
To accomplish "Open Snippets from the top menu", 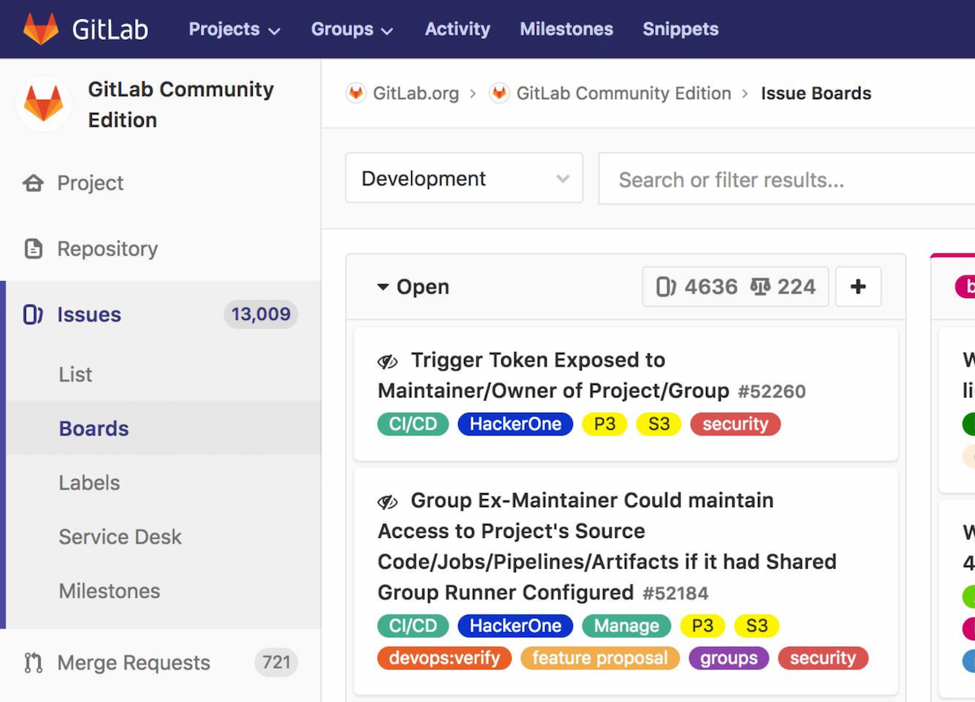I will tap(680, 28).
